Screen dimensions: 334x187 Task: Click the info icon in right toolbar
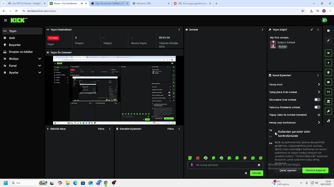click(328, 31)
